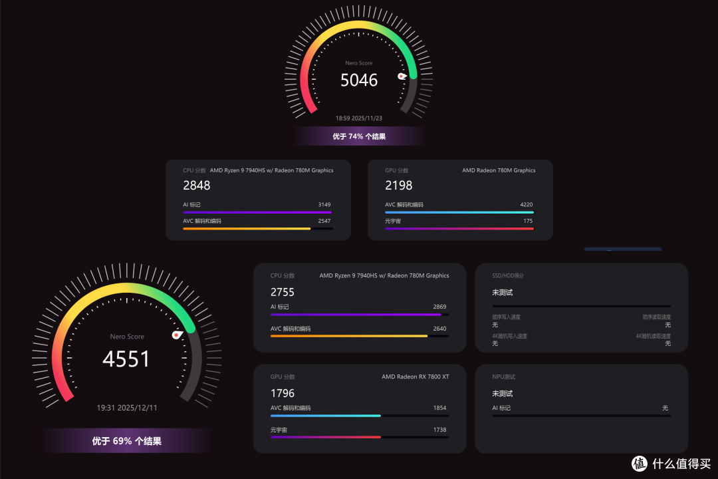Click the 'SSD/HDD得分' card heading

pos(508,275)
